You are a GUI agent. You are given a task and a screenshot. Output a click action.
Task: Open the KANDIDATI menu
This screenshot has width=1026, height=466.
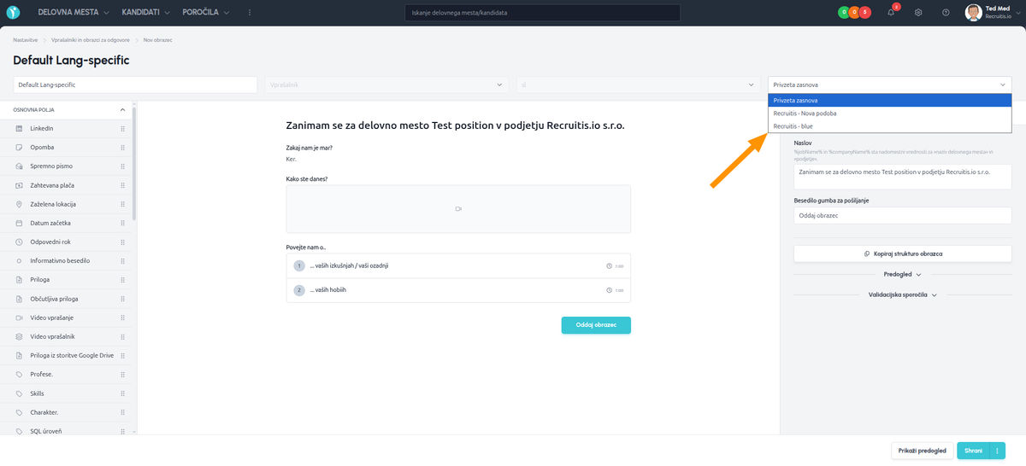pyautogui.click(x=146, y=13)
